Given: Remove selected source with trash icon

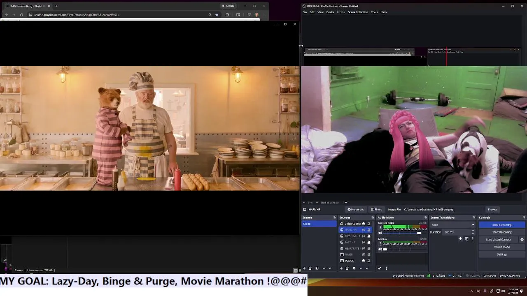Looking at the screenshot, I should (x=347, y=268).
